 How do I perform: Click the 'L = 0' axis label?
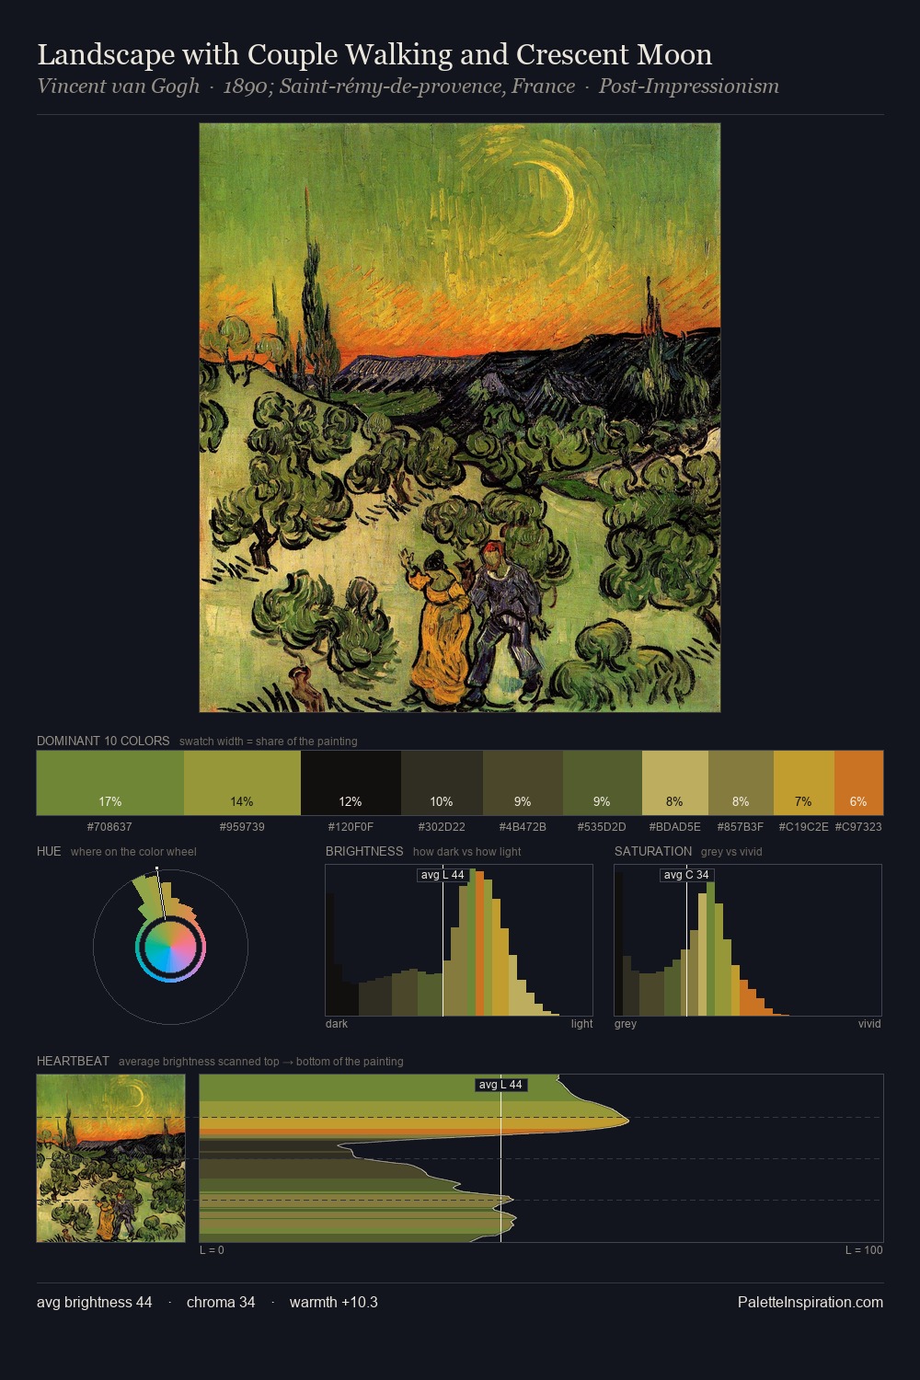click(x=212, y=1250)
